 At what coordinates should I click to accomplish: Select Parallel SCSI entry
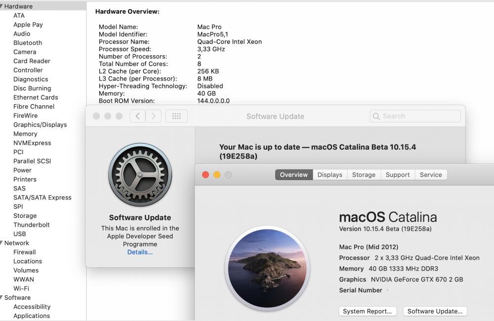point(32,161)
